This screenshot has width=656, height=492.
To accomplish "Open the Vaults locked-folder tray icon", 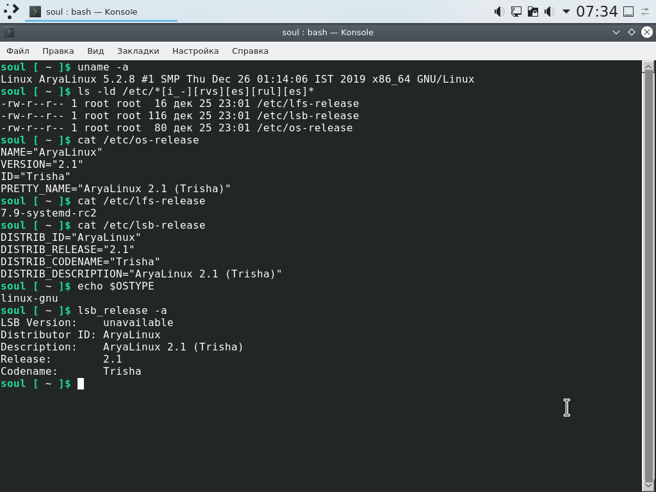I will point(532,12).
